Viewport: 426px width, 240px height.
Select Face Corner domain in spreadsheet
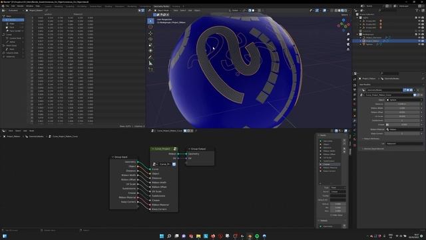[15, 31]
